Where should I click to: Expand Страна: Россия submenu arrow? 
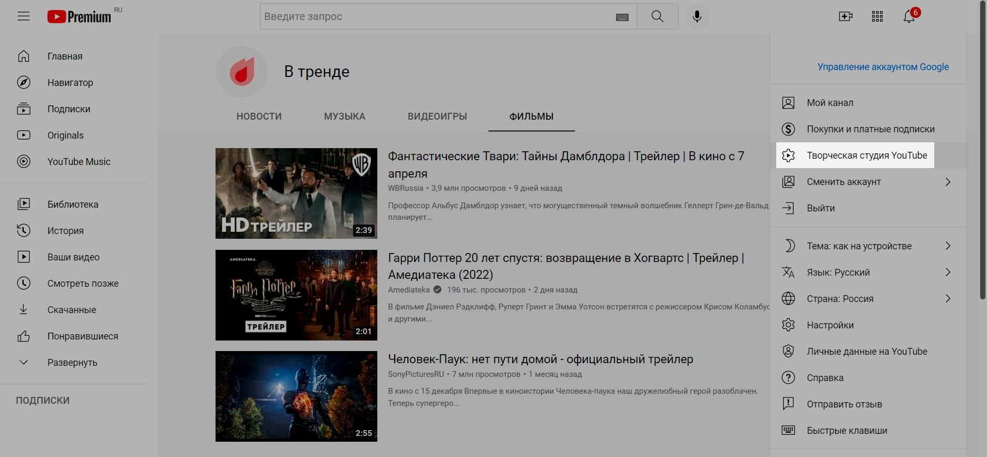coord(948,299)
